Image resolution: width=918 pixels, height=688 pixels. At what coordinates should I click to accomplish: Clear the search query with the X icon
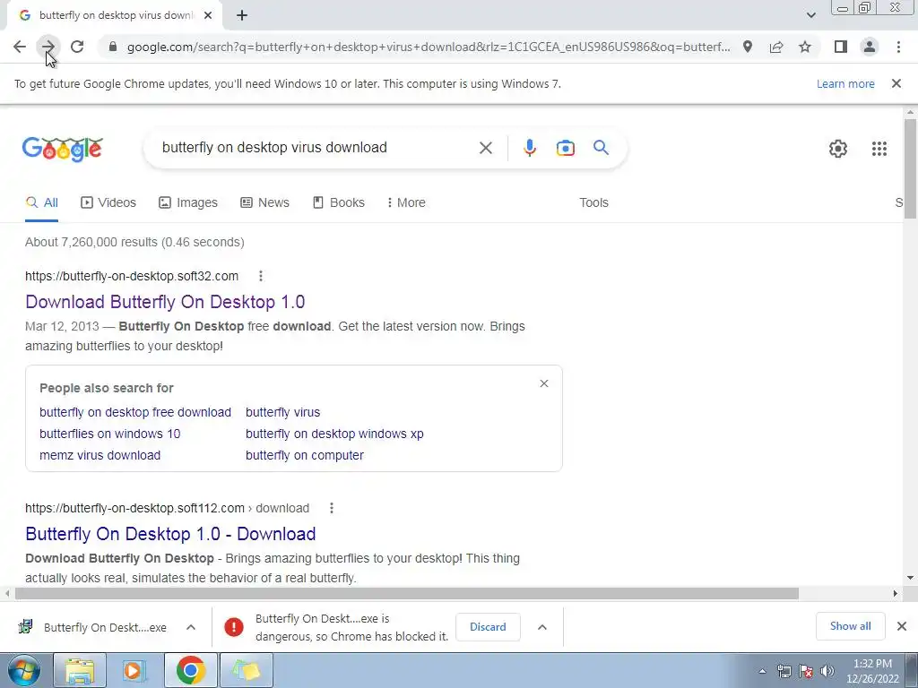click(x=485, y=148)
